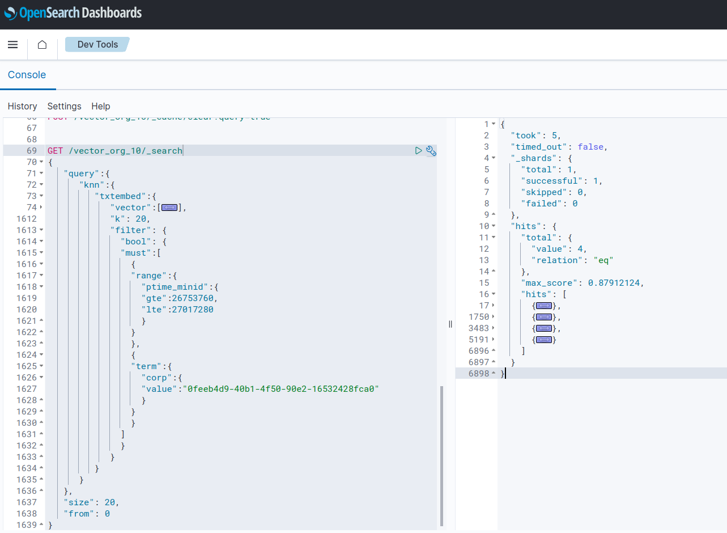Collapse request body at line 70

tap(42, 162)
